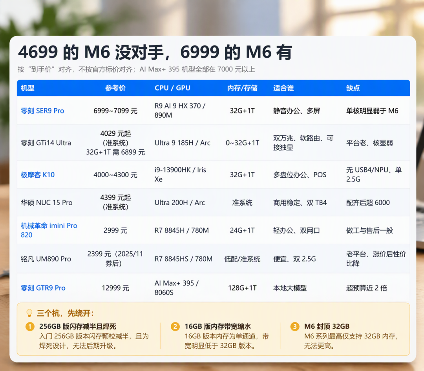Click the 适合谁 column header
424x371 pixels.
click(x=283, y=88)
